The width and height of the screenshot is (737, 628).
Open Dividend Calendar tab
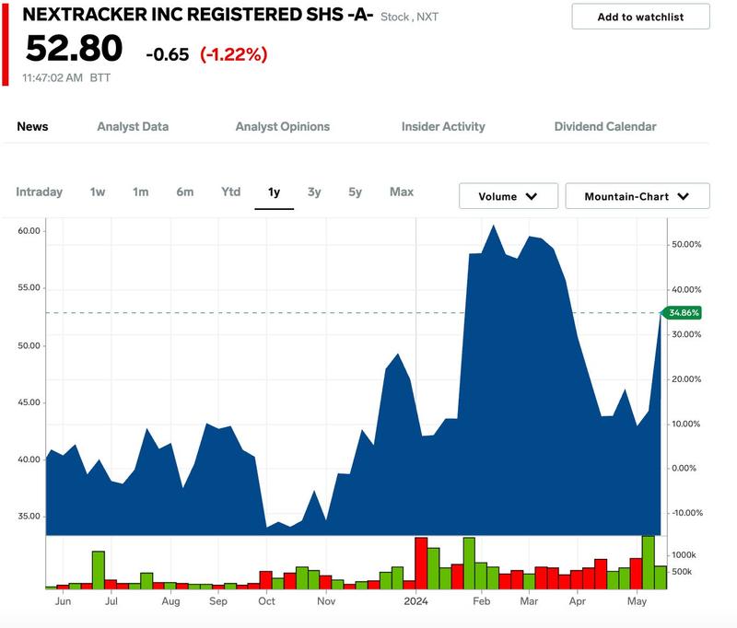click(605, 126)
